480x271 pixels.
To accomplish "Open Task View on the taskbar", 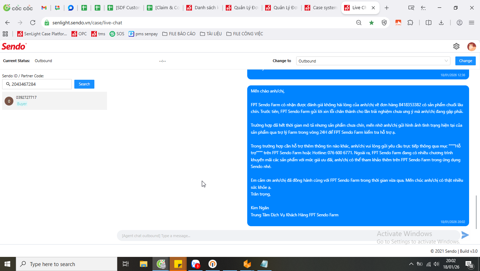I will pyautogui.click(x=125, y=264).
